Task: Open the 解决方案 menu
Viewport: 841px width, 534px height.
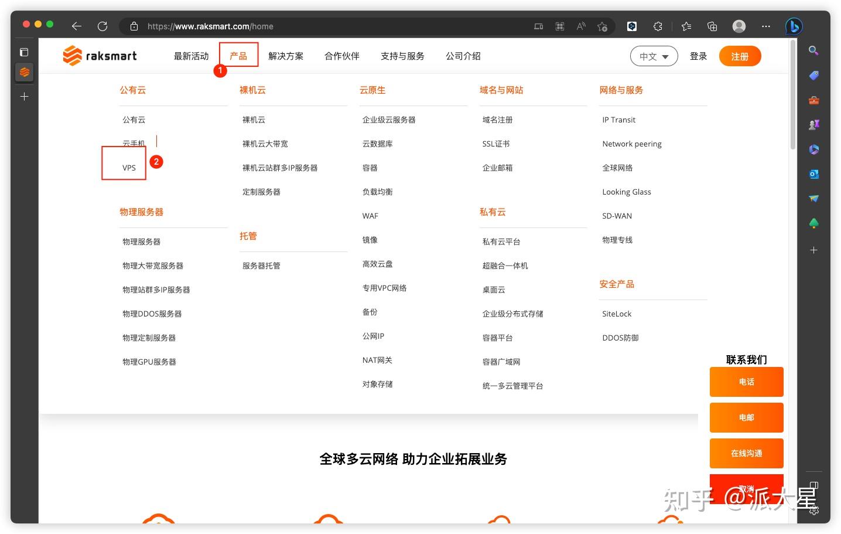Action: (x=286, y=56)
